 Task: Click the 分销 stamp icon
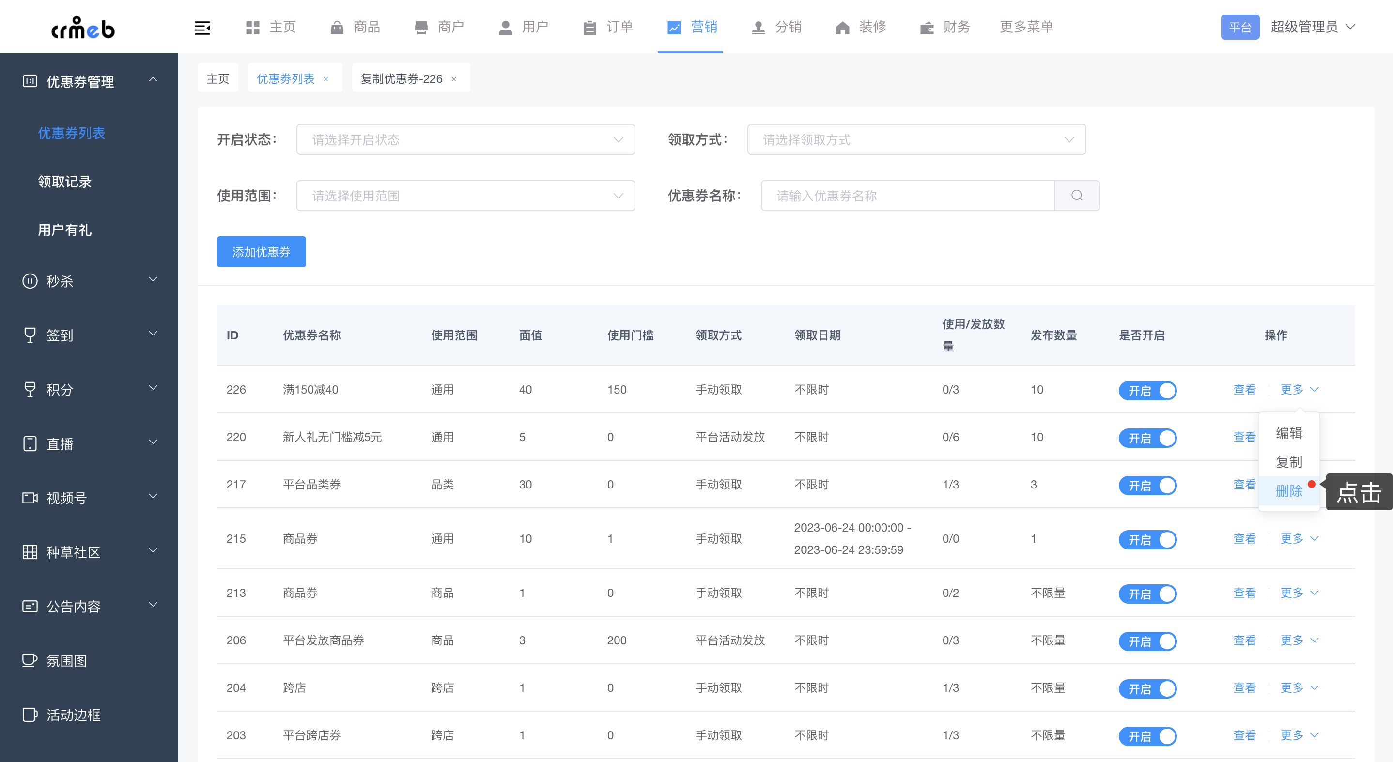coord(758,28)
